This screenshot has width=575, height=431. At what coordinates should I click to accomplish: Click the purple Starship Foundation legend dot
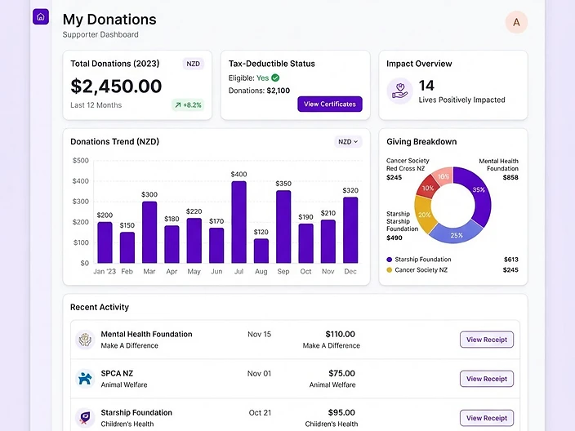pos(390,260)
